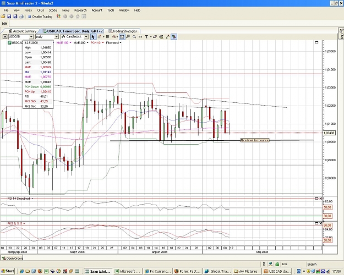Image resolution: width=344 pixels, height=275 pixels.
Task: Click the Live status indicator in status bar
Action: coord(285,264)
